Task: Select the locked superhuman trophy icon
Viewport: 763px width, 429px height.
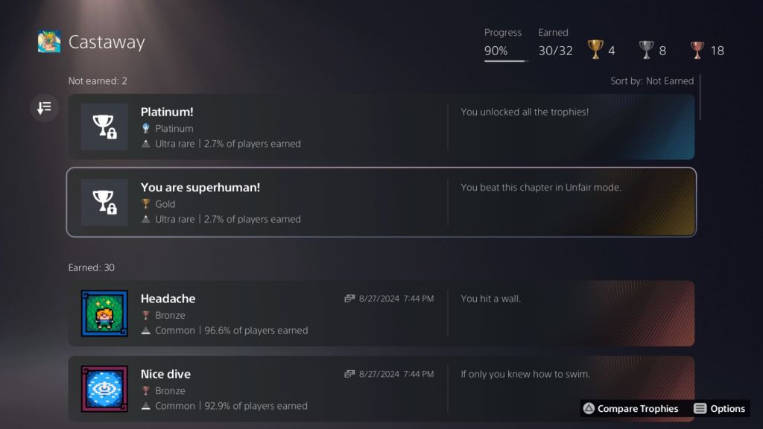Action: 104,202
